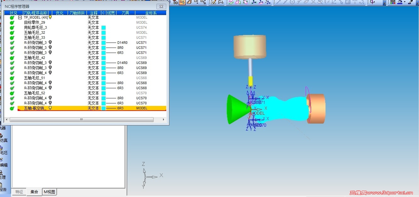Click 6R3 tool in UCS70 row
The image size is (419, 197).
pos(120,103)
